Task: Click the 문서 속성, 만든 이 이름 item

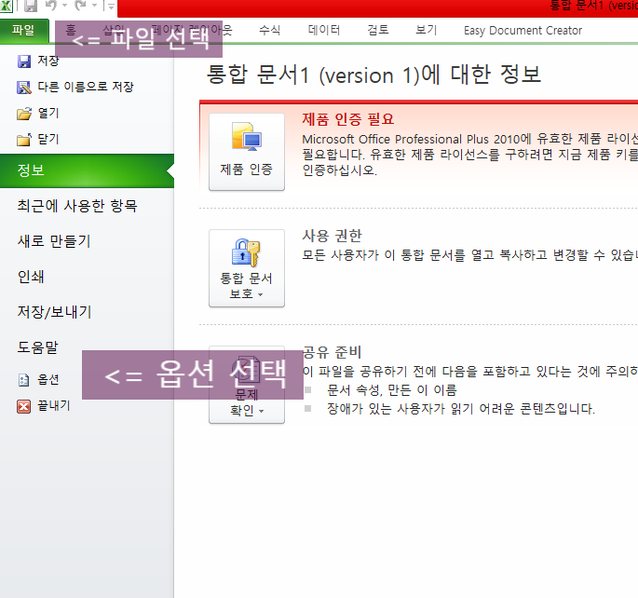Action: point(392,390)
